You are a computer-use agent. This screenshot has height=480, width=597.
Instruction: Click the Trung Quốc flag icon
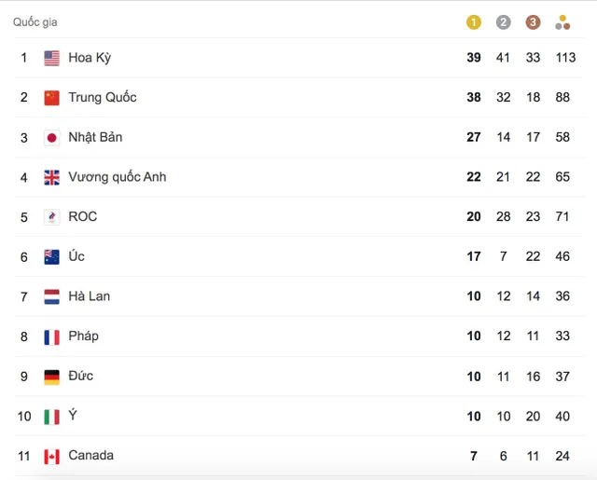52,98
